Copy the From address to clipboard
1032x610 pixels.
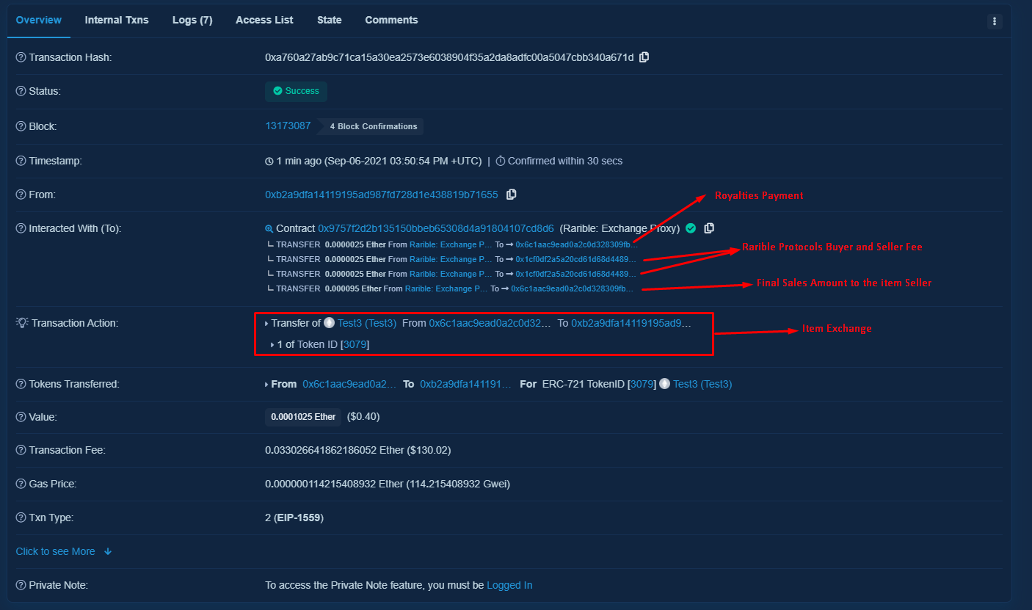pos(512,195)
